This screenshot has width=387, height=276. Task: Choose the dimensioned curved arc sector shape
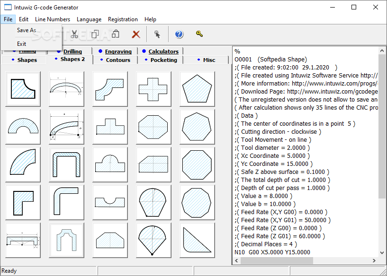(x=66, y=127)
